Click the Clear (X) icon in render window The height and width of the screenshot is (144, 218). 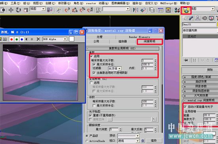pos(38,39)
